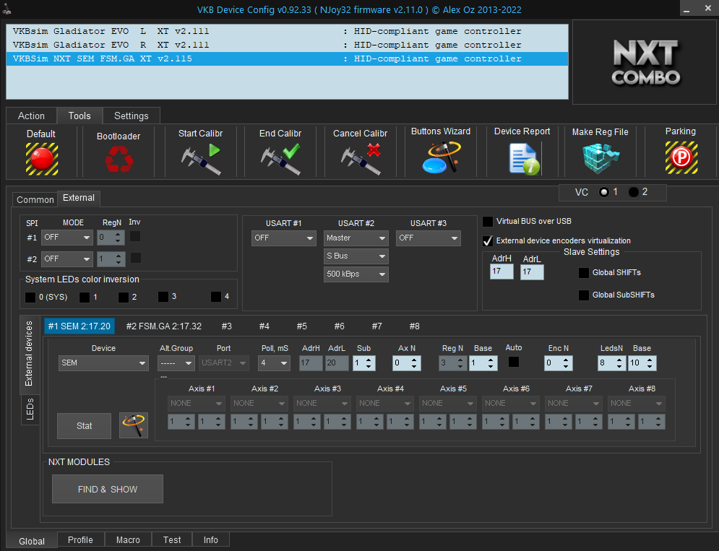The image size is (719, 551).
Task: Adjust the LedsN stepper
Action: pos(612,363)
